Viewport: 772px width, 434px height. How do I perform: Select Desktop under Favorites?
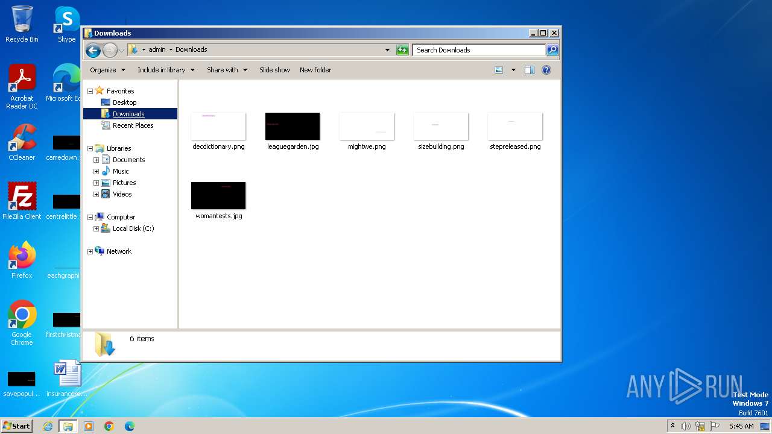[x=124, y=102]
